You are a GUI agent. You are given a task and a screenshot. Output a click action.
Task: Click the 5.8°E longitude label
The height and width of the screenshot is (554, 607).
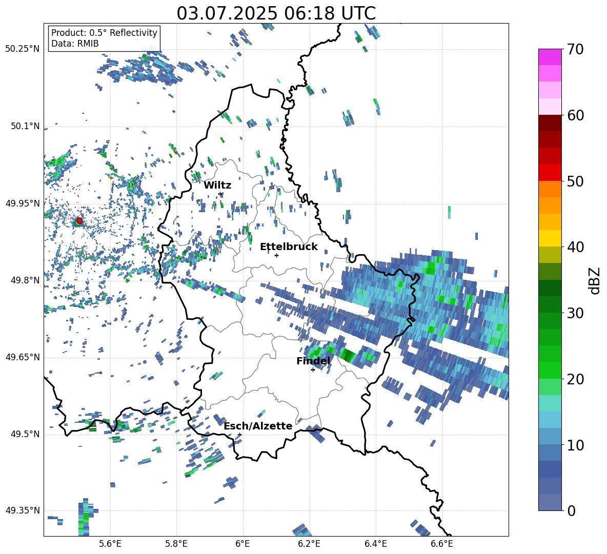point(176,544)
